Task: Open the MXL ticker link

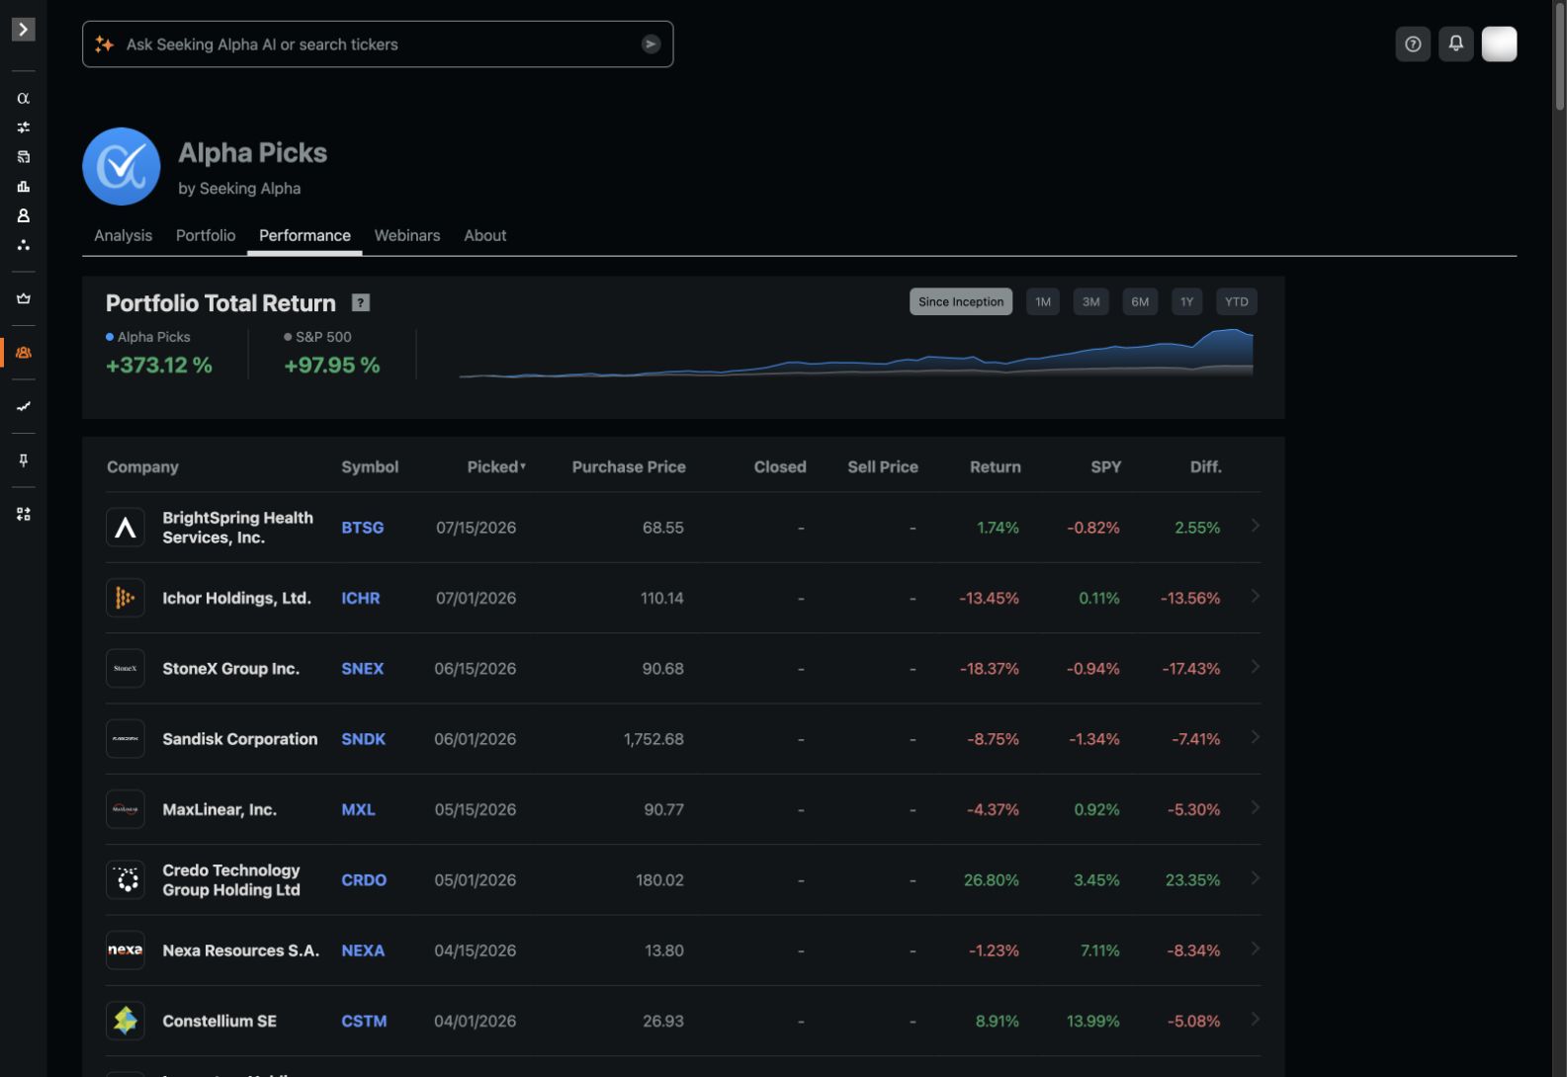Action: (x=358, y=809)
